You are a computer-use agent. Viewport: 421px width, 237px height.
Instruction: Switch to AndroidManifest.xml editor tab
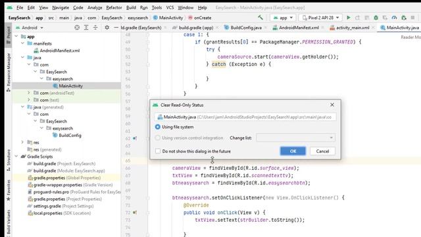point(299,28)
